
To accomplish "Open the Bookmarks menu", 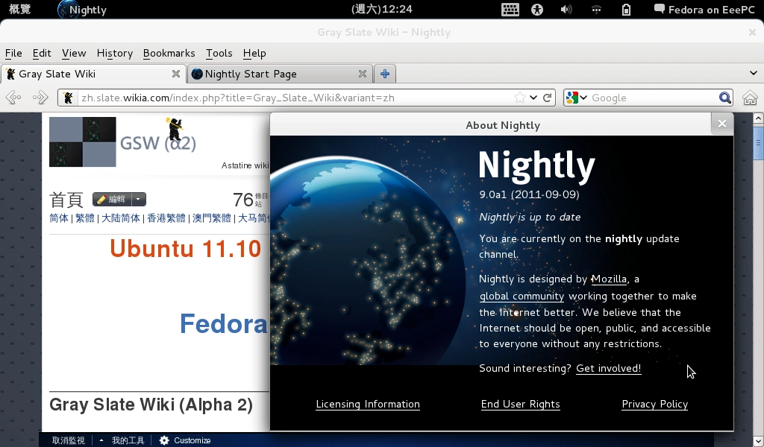I will coord(169,54).
